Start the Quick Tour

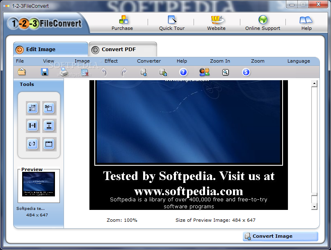tap(172, 19)
